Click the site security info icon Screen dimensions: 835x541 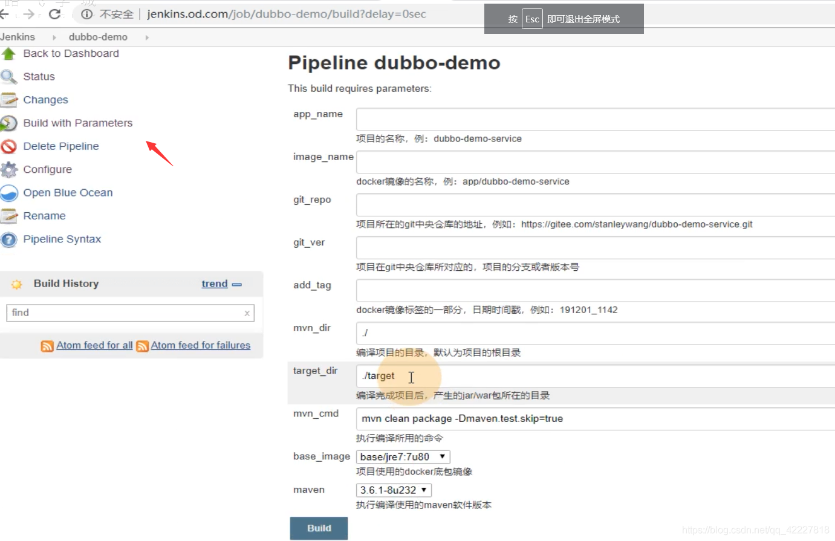[87, 14]
